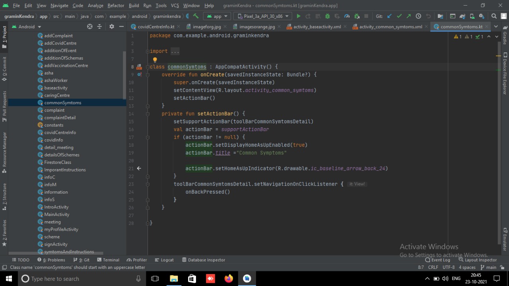This screenshot has height=286, width=509.
Task: Click the Git commit checkmark icon
Action: point(399,16)
